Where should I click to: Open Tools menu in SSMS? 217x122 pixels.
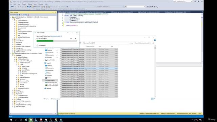(x=35, y=4)
